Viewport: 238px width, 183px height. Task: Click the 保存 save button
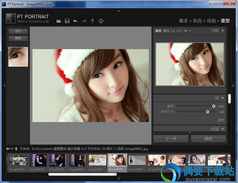(208, 139)
